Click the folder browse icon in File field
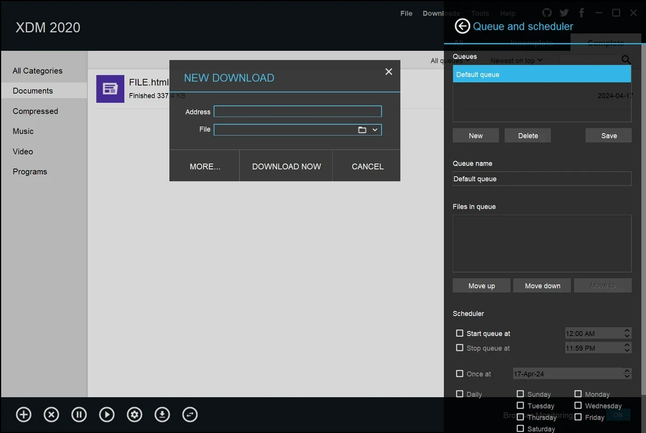646x433 pixels. 362,130
